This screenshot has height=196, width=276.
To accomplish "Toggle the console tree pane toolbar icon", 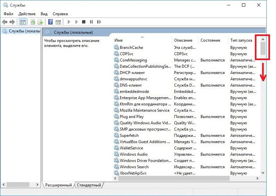I will point(23,22).
